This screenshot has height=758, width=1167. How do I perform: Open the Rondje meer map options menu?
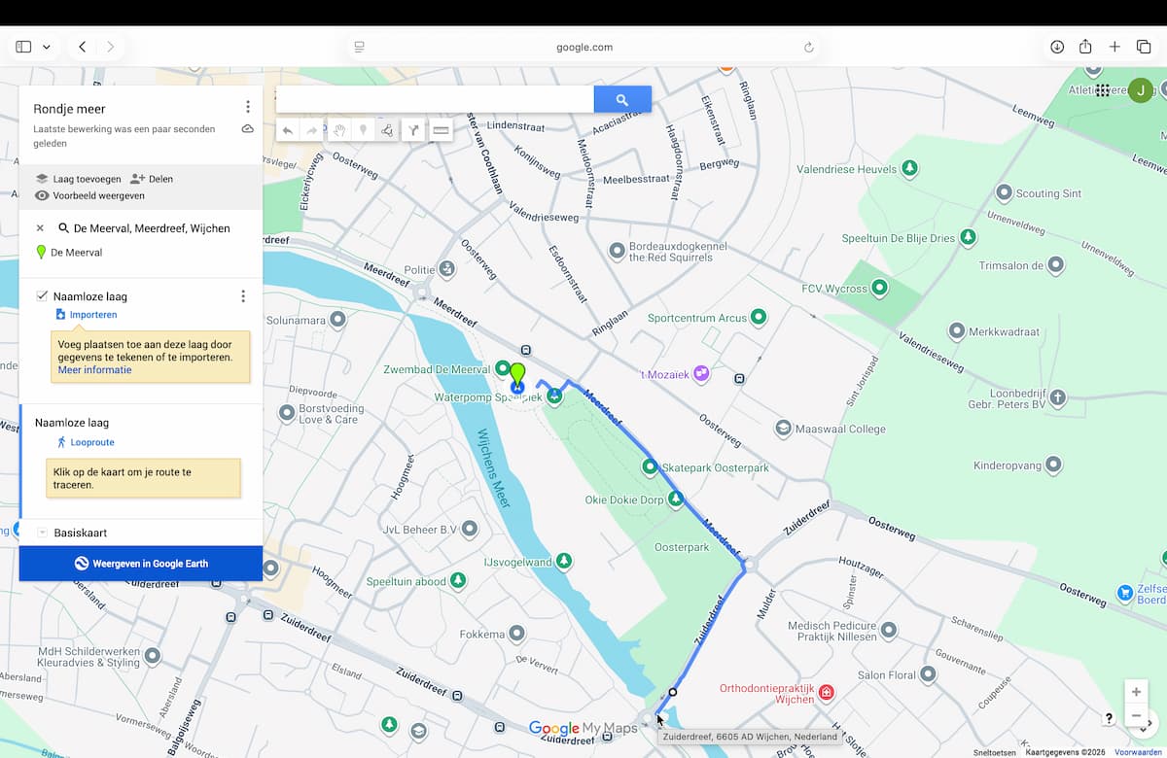pyautogui.click(x=248, y=107)
